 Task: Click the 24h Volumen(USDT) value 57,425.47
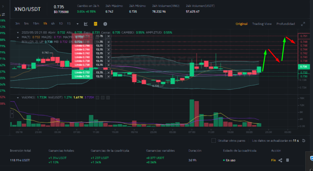(x=193, y=12)
